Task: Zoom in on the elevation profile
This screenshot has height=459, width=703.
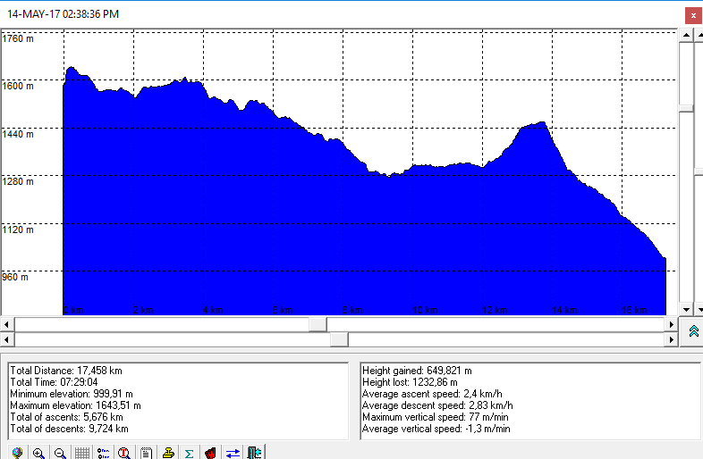Action: [38, 453]
